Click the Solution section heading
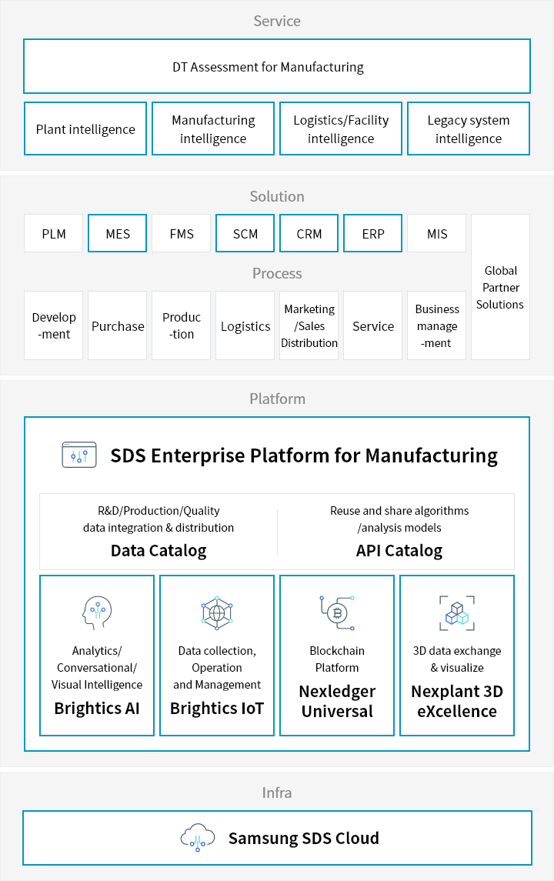554x881 pixels. [277, 196]
